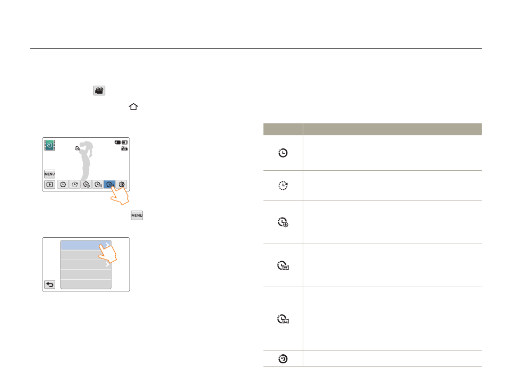This screenshot has width=512, height=392.
Task: Click the green self-timer mode indicator on LCD
Action: click(x=49, y=145)
